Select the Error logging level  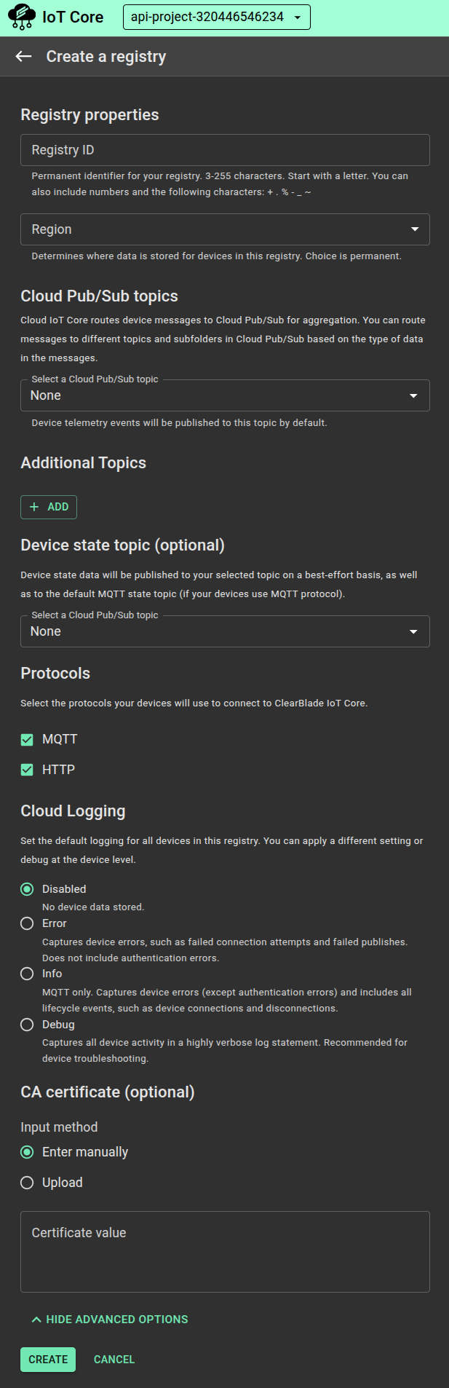pyautogui.click(x=28, y=923)
